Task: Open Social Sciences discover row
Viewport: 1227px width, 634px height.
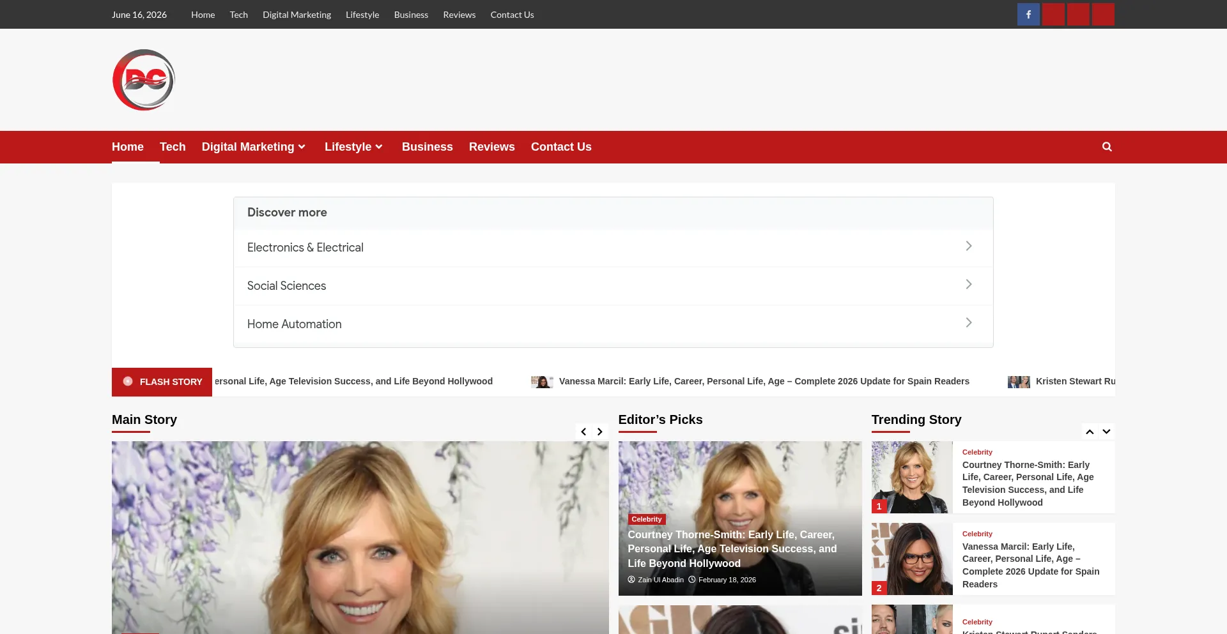Action: (613, 285)
